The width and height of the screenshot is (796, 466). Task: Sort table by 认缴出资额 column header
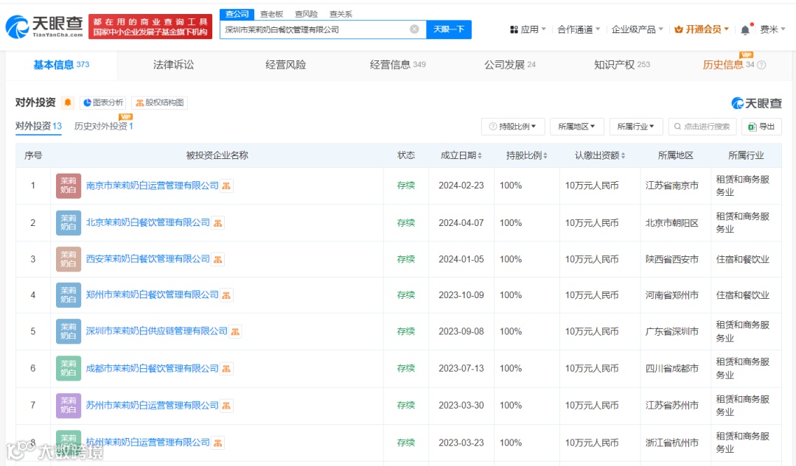(x=599, y=155)
